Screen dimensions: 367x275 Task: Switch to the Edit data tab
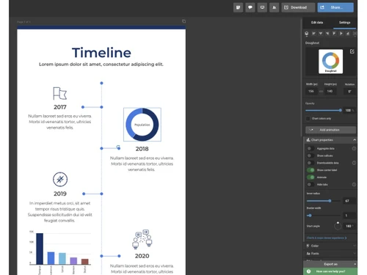(x=317, y=23)
